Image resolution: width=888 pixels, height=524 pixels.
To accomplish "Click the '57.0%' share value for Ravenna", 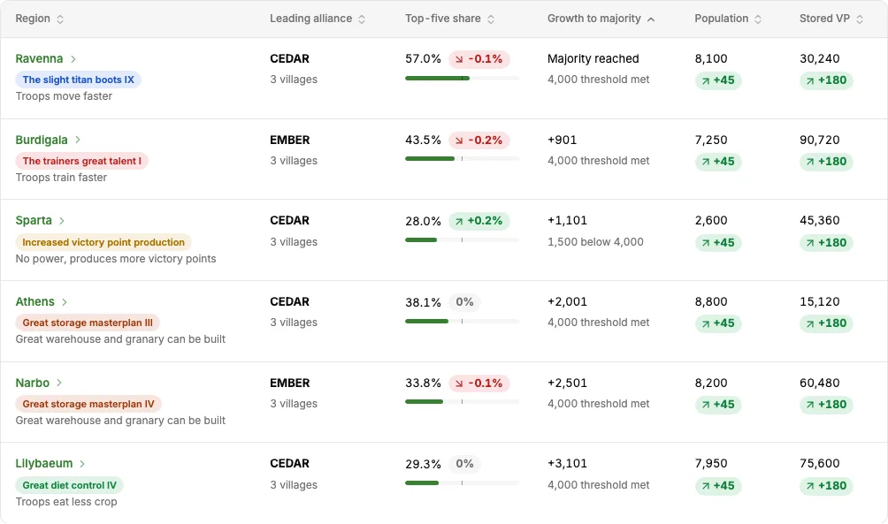I will coord(423,59).
